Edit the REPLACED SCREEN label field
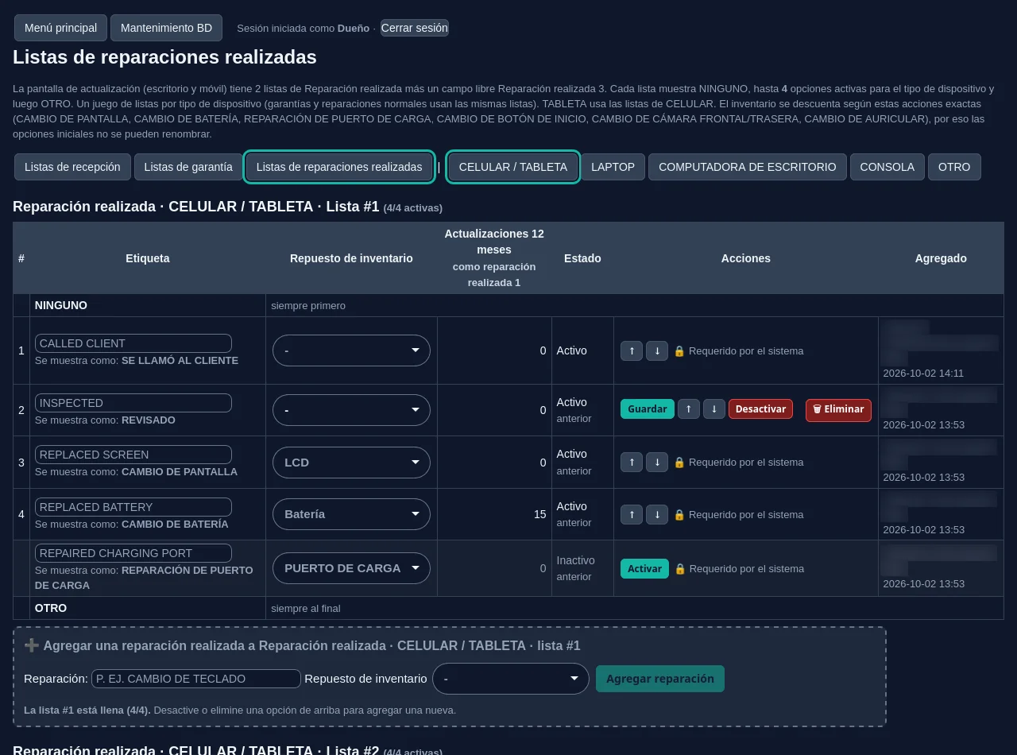Viewport: 1017px width, 755px height. (133, 455)
